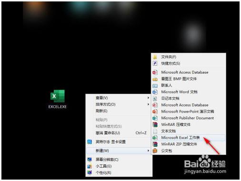Select the EXCEL.EXE desktop icon
The width and height of the screenshot is (241, 181).
[x=58, y=99]
